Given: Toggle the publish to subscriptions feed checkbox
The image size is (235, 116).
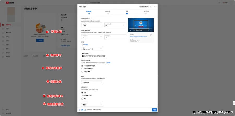Looking at the screenshot, I should tap(83, 56).
